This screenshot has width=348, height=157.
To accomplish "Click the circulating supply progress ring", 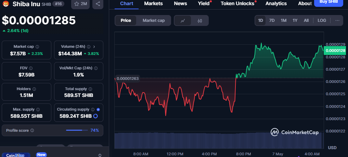I will click(95, 116).
